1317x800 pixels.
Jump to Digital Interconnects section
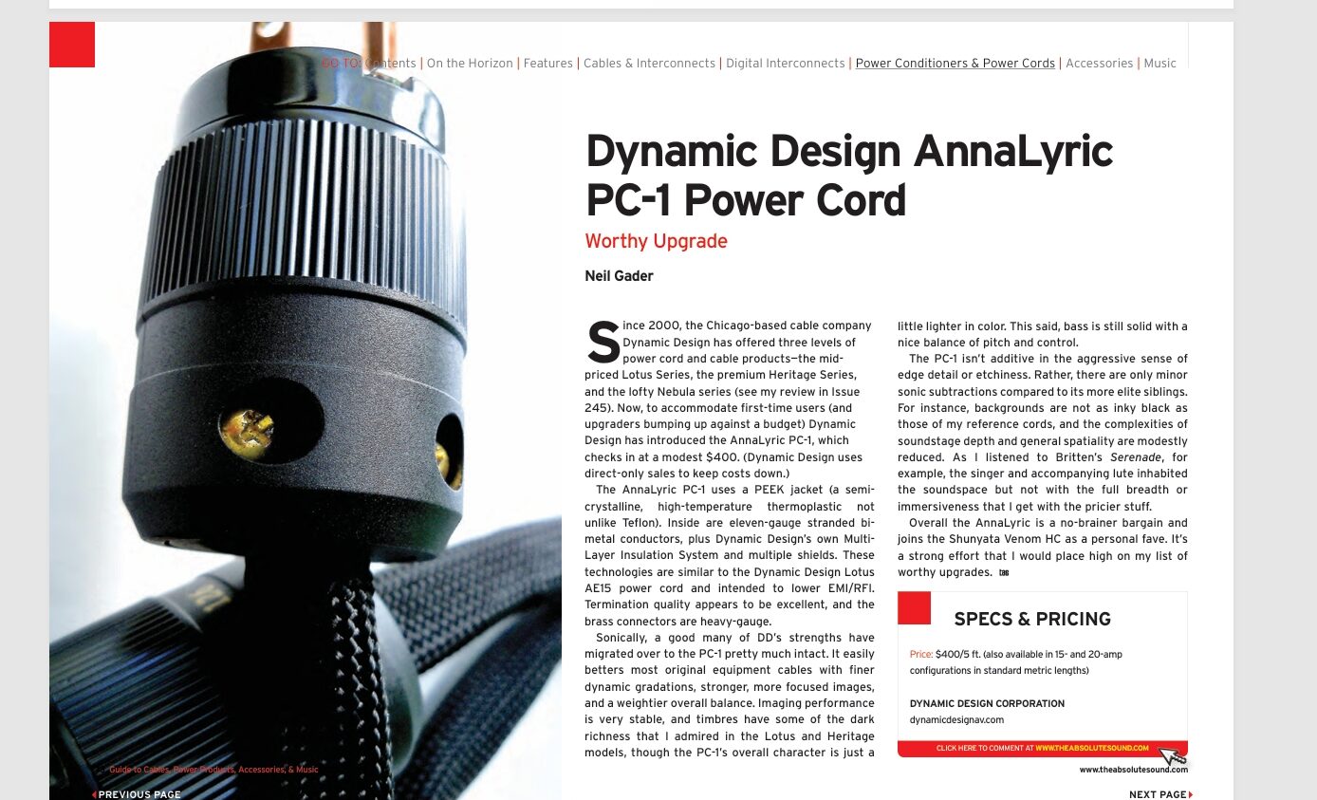click(x=786, y=64)
